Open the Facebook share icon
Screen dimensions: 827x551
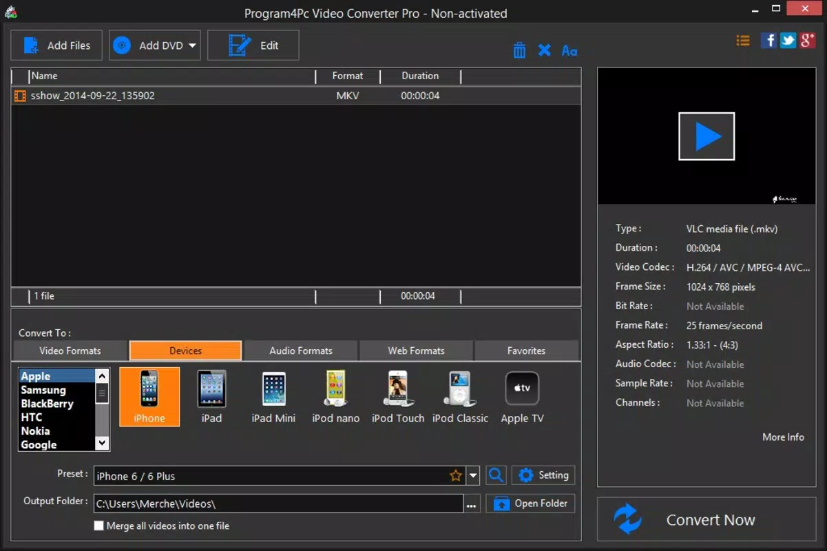click(x=768, y=40)
